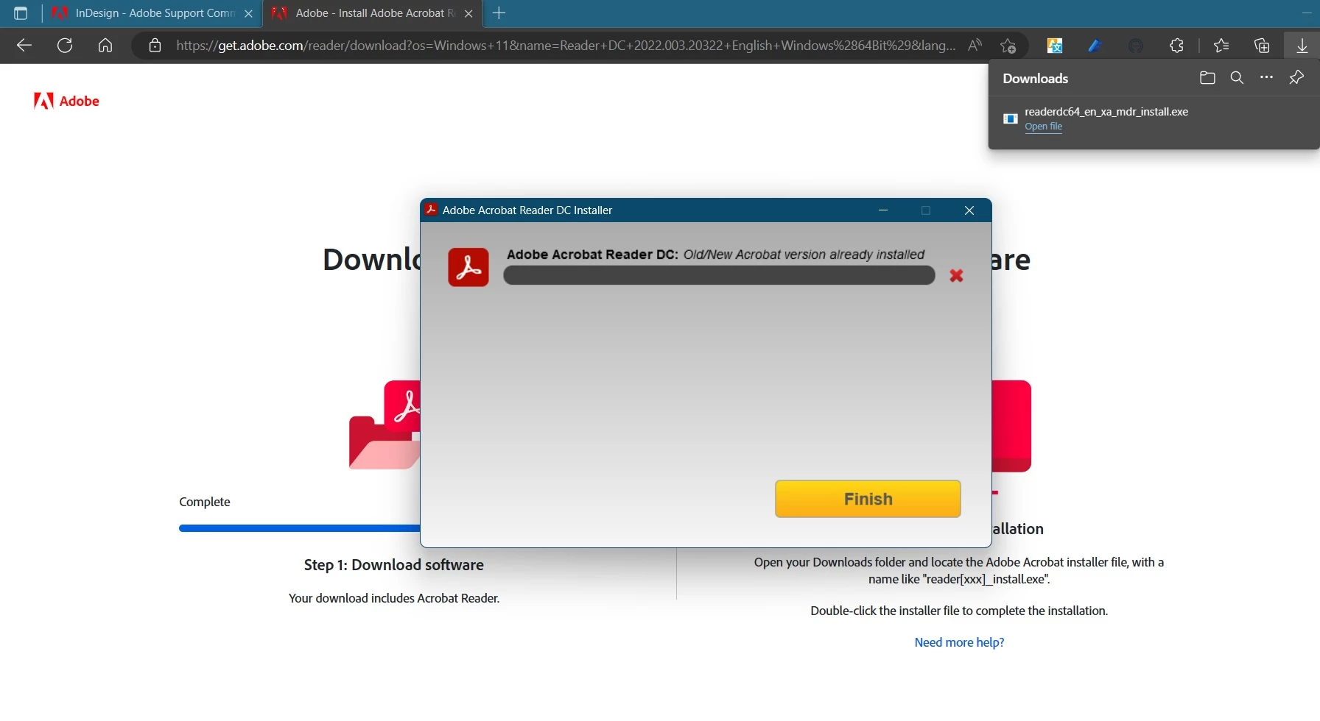Open the Favorites list icon
This screenshot has height=721, width=1320.
pyautogui.click(x=1221, y=46)
